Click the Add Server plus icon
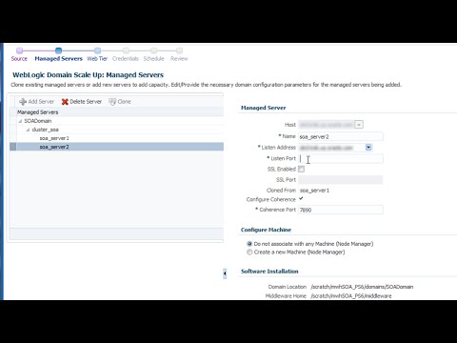Viewport: 457px width, 343px height. click(x=23, y=102)
